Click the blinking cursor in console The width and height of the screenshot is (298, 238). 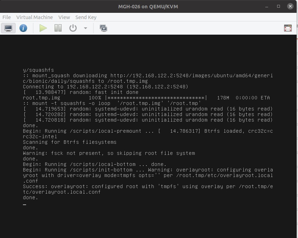(24, 204)
